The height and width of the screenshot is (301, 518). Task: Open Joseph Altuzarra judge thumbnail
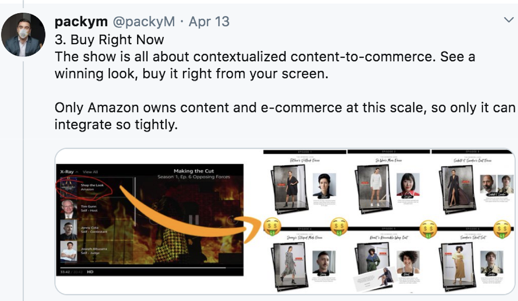click(x=68, y=251)
